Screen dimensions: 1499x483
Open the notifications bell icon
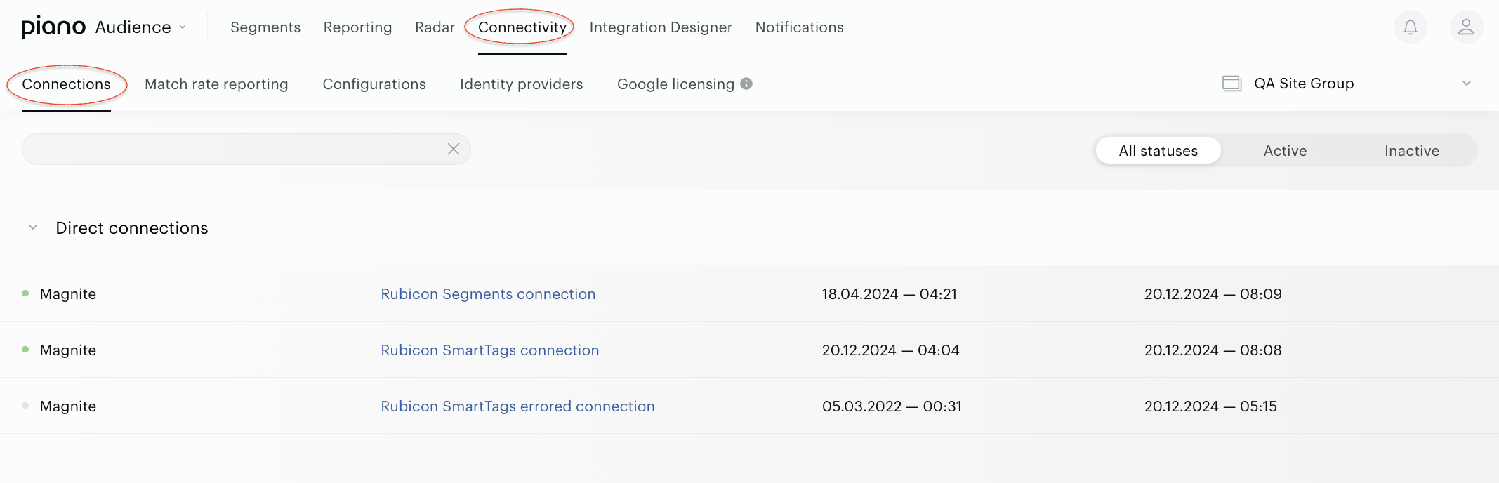1410,27
